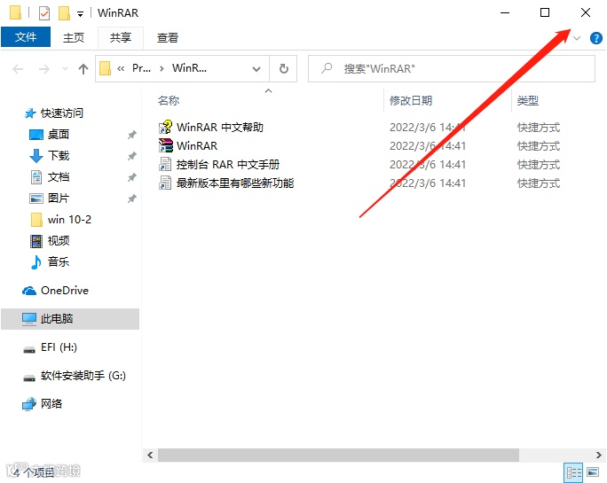Click the Pr... breadcrumb in the address bar

141,68
